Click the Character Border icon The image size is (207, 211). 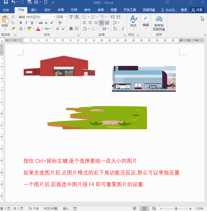(77, 17)
